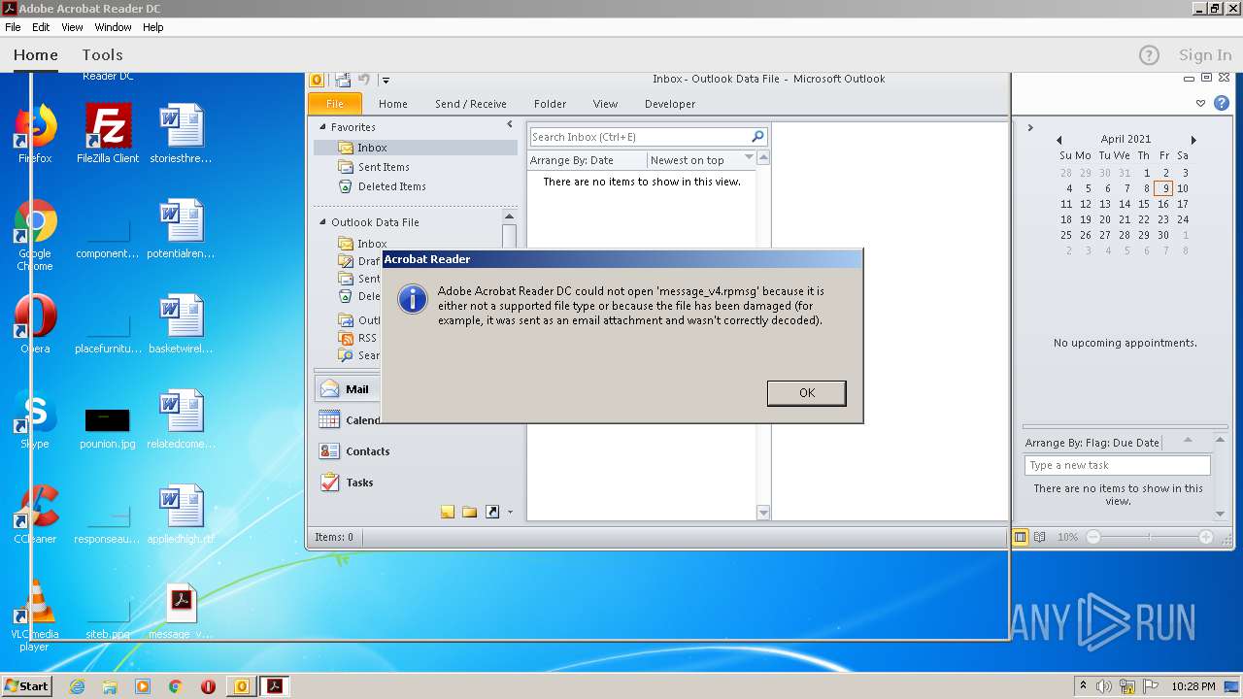This screenshot has width=1243, height=699.
Task: Select the Outlook View ribbon tab
Action: click(605, 104)
